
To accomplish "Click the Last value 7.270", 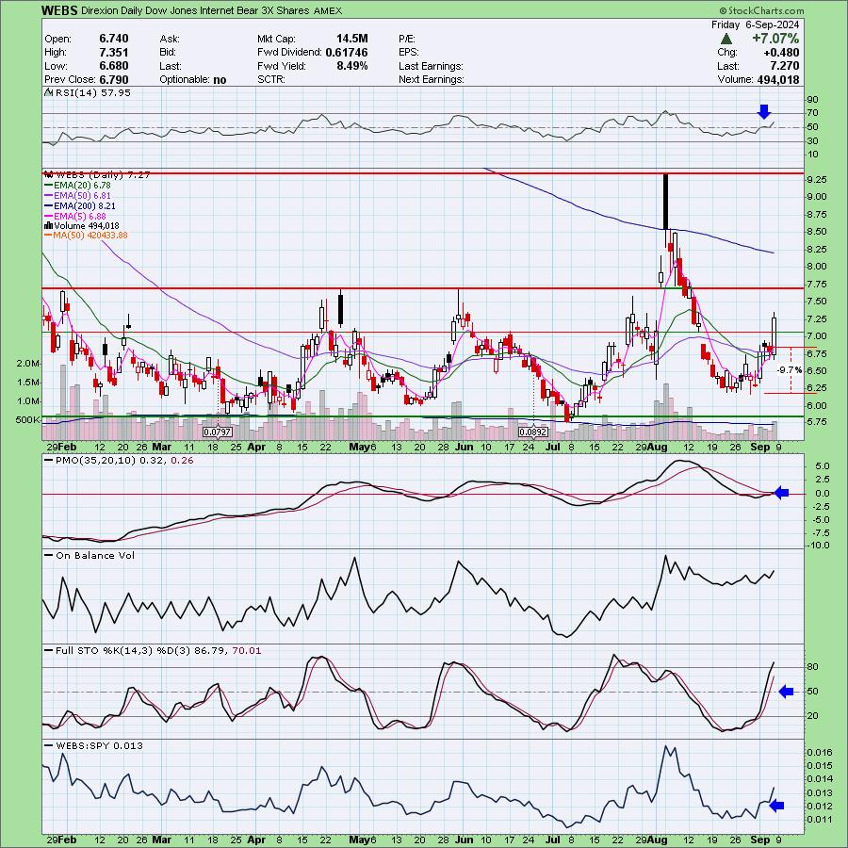I will [785, 66].
